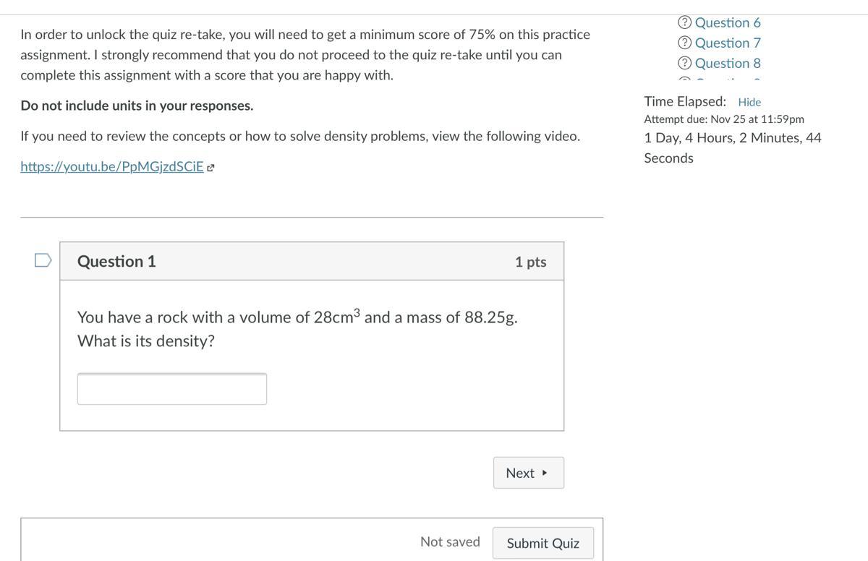
Task: Click the rock density question text
Action: [297, 328]
